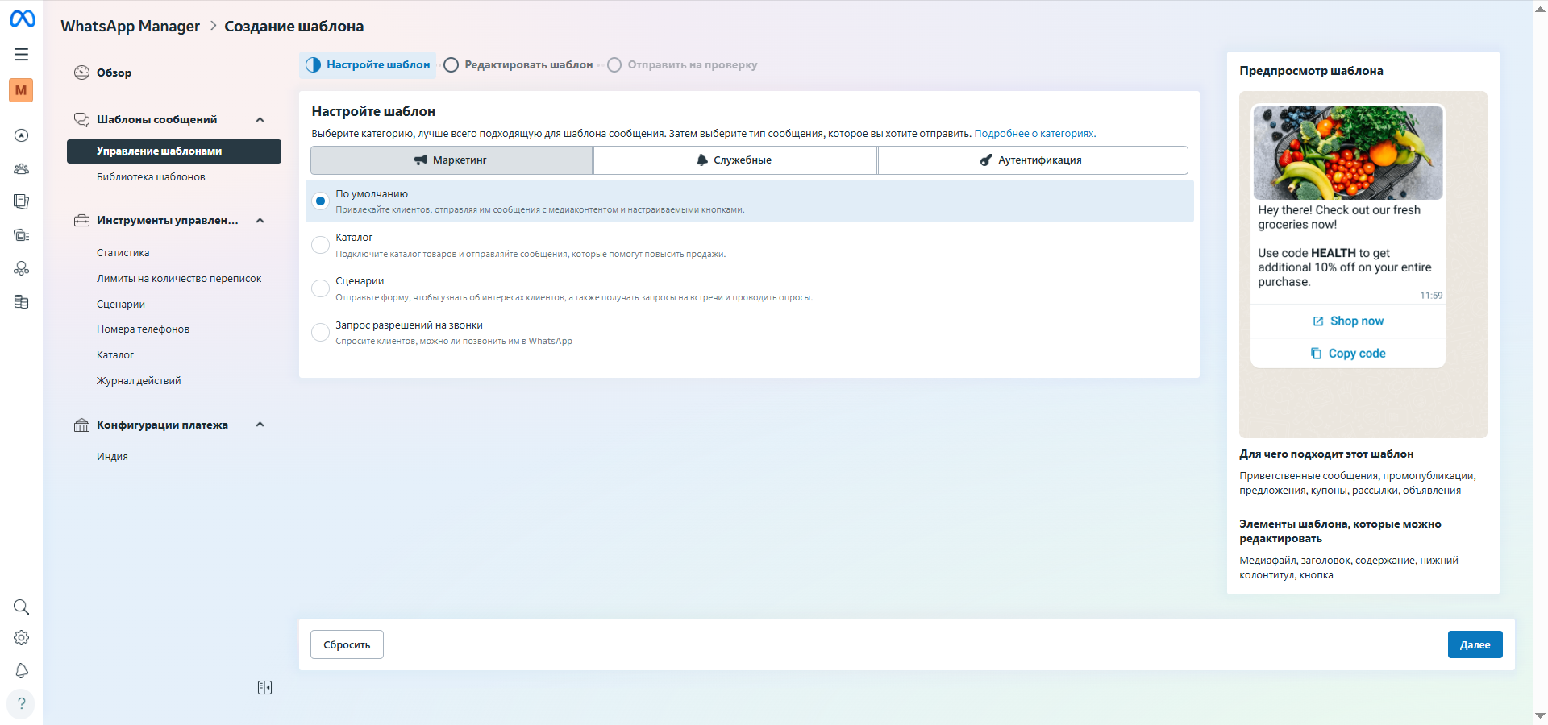
Task: Open the hamburger menu in left rail
Action: [x=22, y=54]
